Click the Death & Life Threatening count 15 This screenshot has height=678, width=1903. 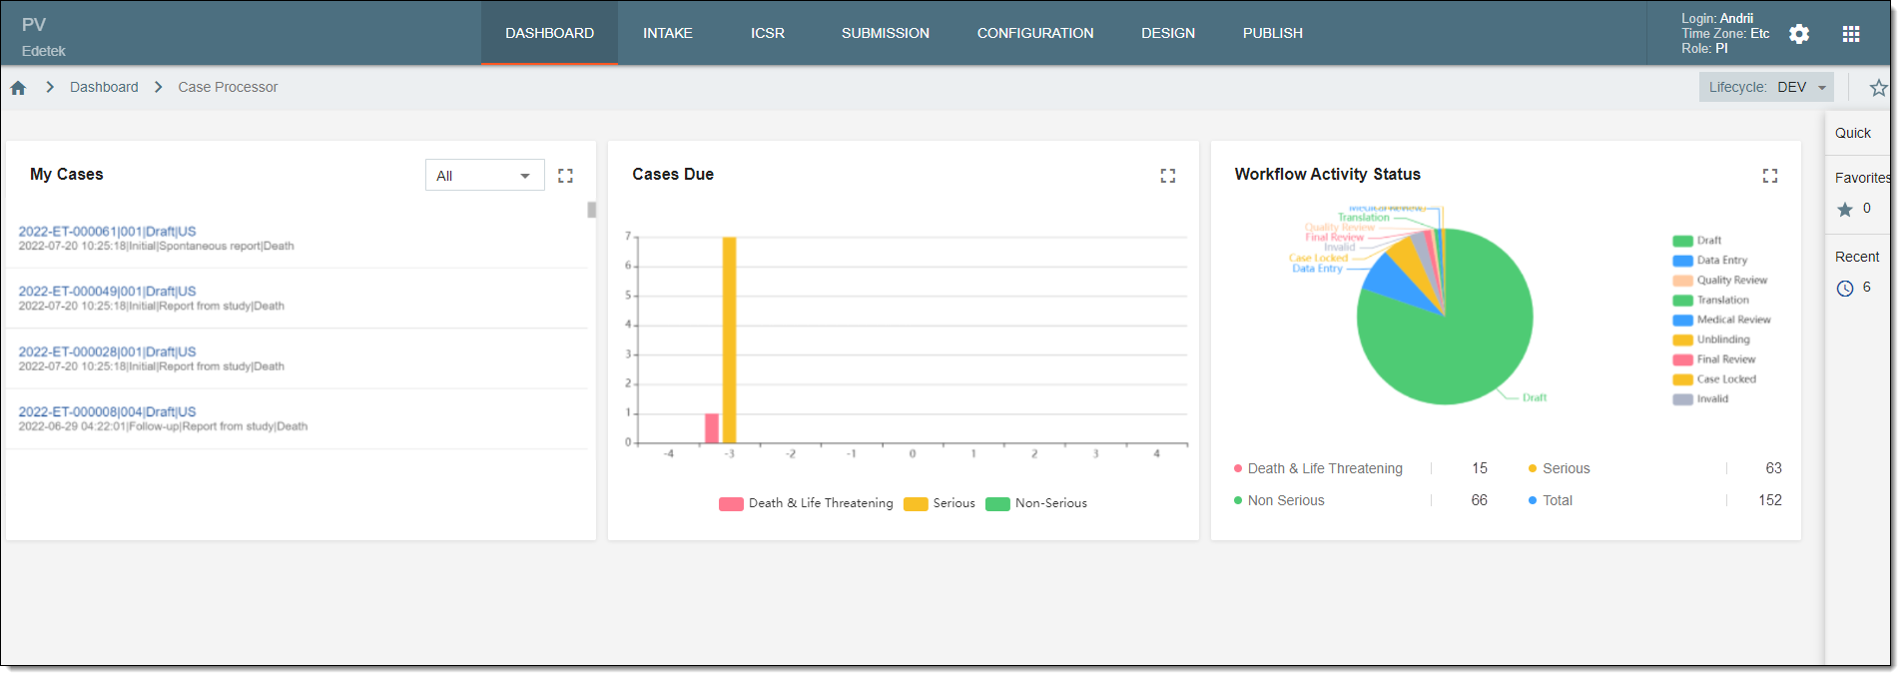coord(1480,468)
